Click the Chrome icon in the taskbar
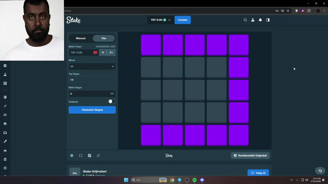Viewport: 328px width, 184px height. [172, 180]
